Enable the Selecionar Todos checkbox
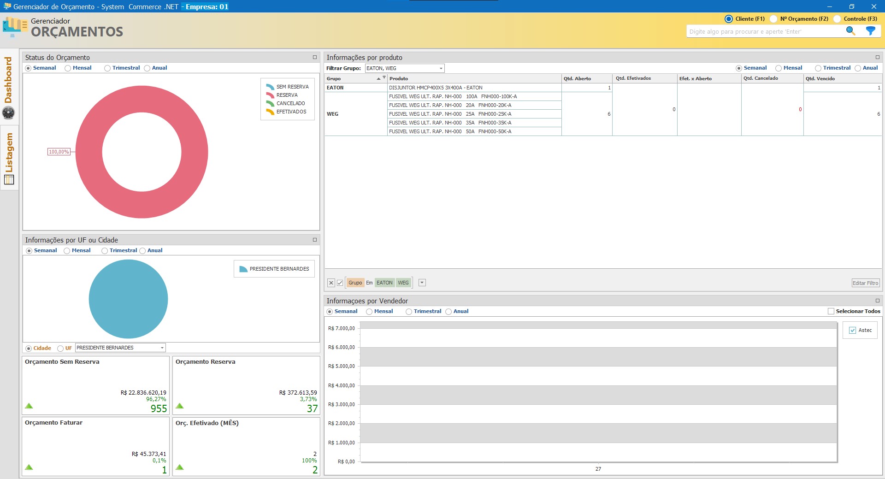 click(831, 312)
